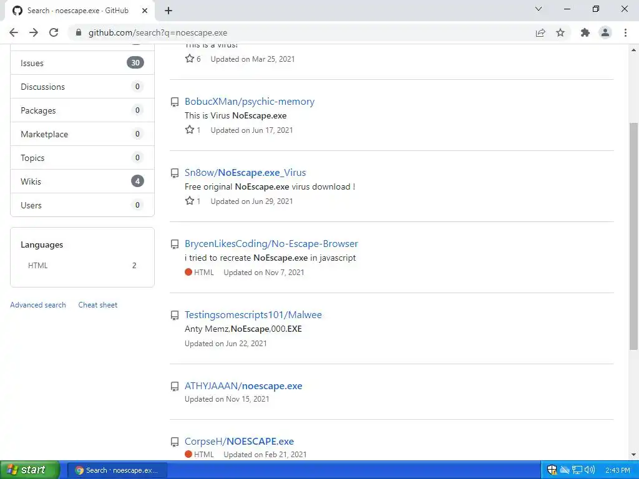This screenshot has width=639, height=479.
Task: Open Advanced search link
Action: [38, 304]
